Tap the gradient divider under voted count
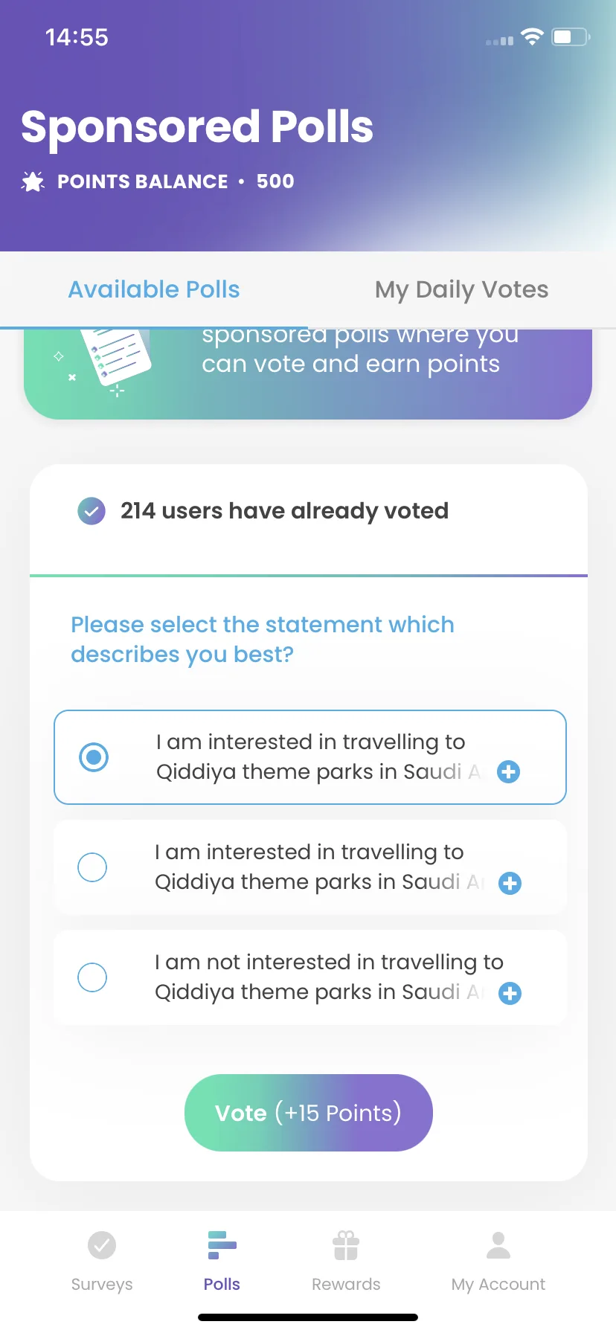The image size is (616, 1333). tap(309, 575)
